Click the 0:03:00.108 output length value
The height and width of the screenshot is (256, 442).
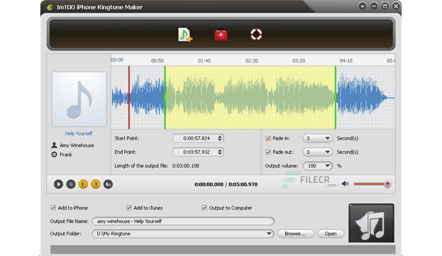(186, 166)
